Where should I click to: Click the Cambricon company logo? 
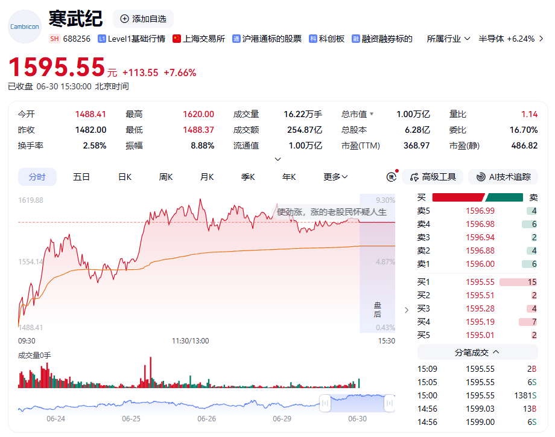25,27
